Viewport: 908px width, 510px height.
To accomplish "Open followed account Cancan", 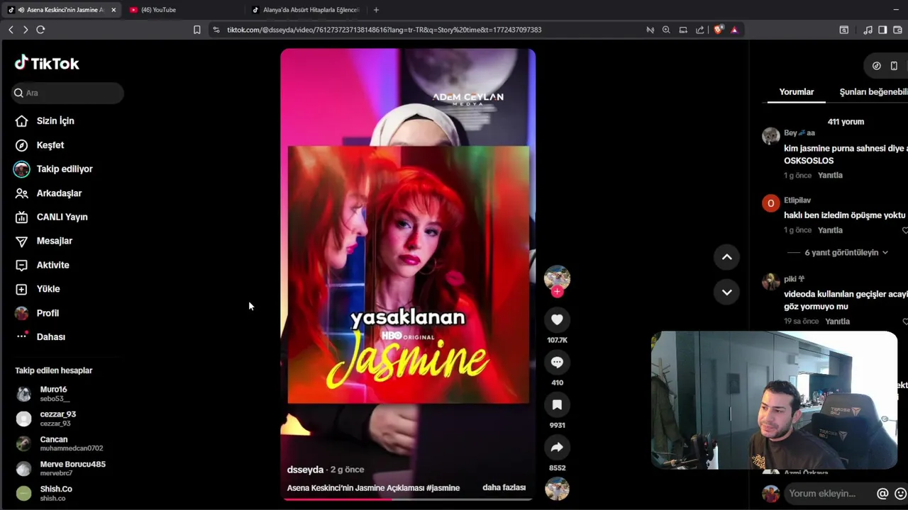I will click(60, 443).
